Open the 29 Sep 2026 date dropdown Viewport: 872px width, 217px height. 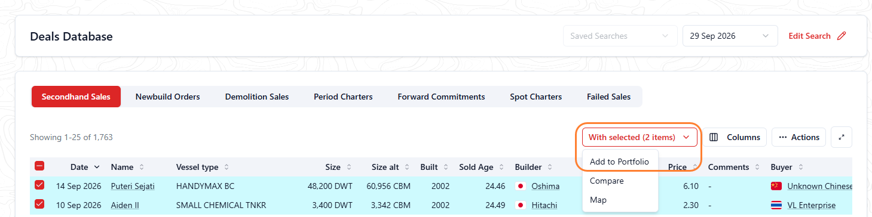point(730,36)
